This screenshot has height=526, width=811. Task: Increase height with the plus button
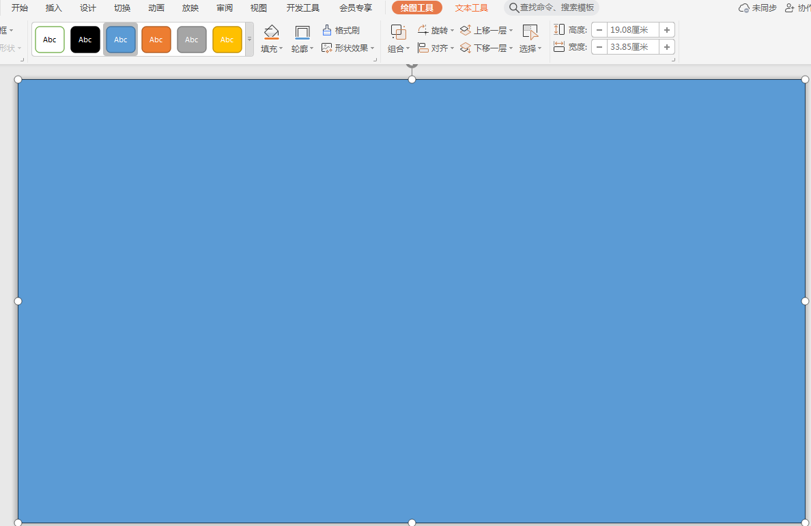(667, 30)
